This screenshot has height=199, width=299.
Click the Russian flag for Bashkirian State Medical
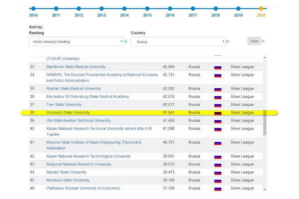coord(218,68)
